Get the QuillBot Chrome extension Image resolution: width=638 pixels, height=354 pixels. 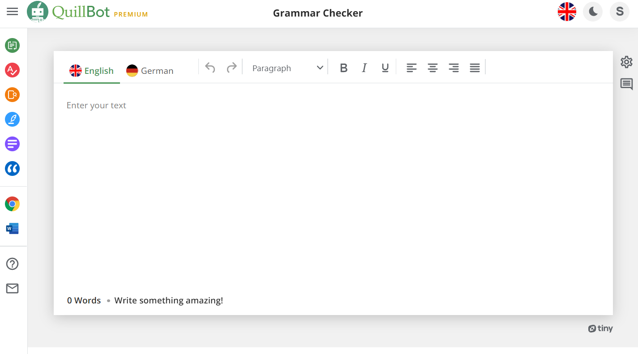pos(12,204)
